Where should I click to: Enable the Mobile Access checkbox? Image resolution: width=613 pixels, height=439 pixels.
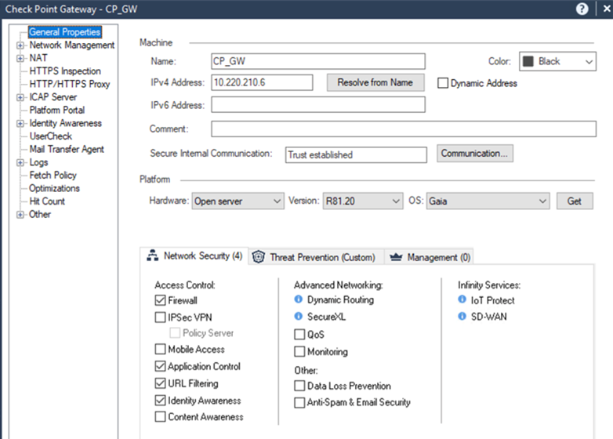coord(160,349)
